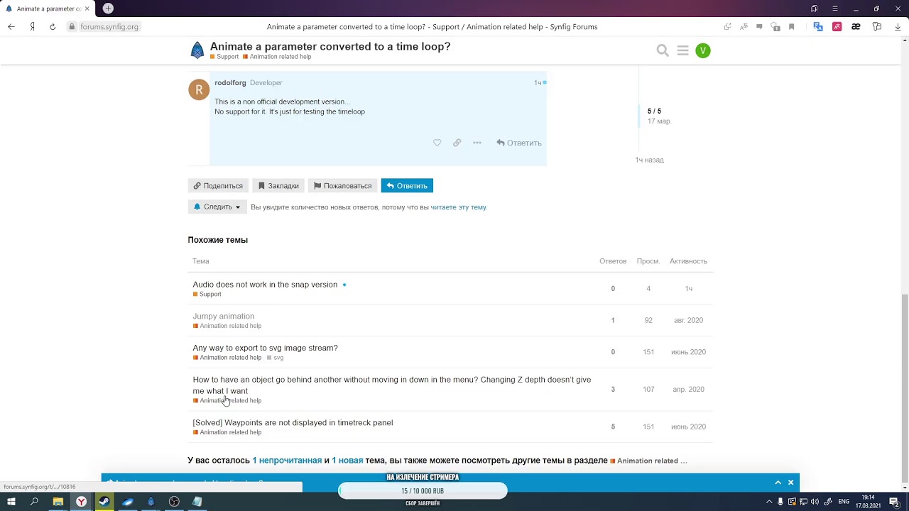Open the browser main menu icon
Viewport: 909px width, 511px height.
tap(834, 9)
